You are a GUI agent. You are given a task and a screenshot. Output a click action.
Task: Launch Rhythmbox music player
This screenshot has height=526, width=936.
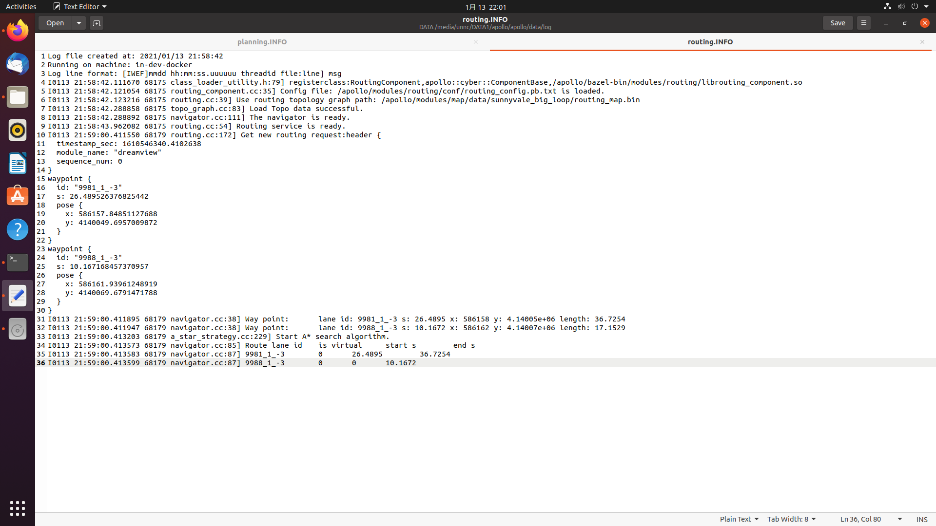tap(17, 130)
